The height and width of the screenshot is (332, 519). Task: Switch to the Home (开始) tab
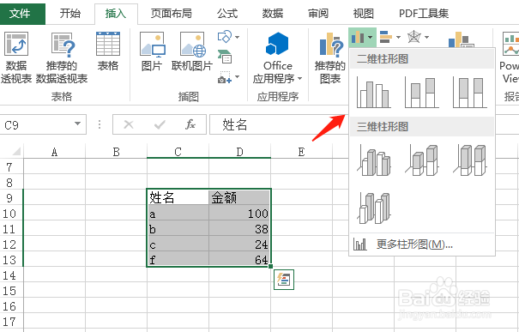point(70,13)
